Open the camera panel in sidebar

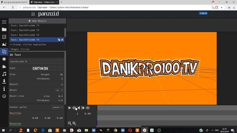coord(4,66)
